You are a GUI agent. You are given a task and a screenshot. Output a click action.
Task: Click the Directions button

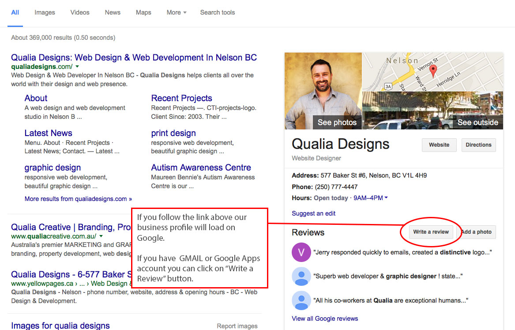478,145
